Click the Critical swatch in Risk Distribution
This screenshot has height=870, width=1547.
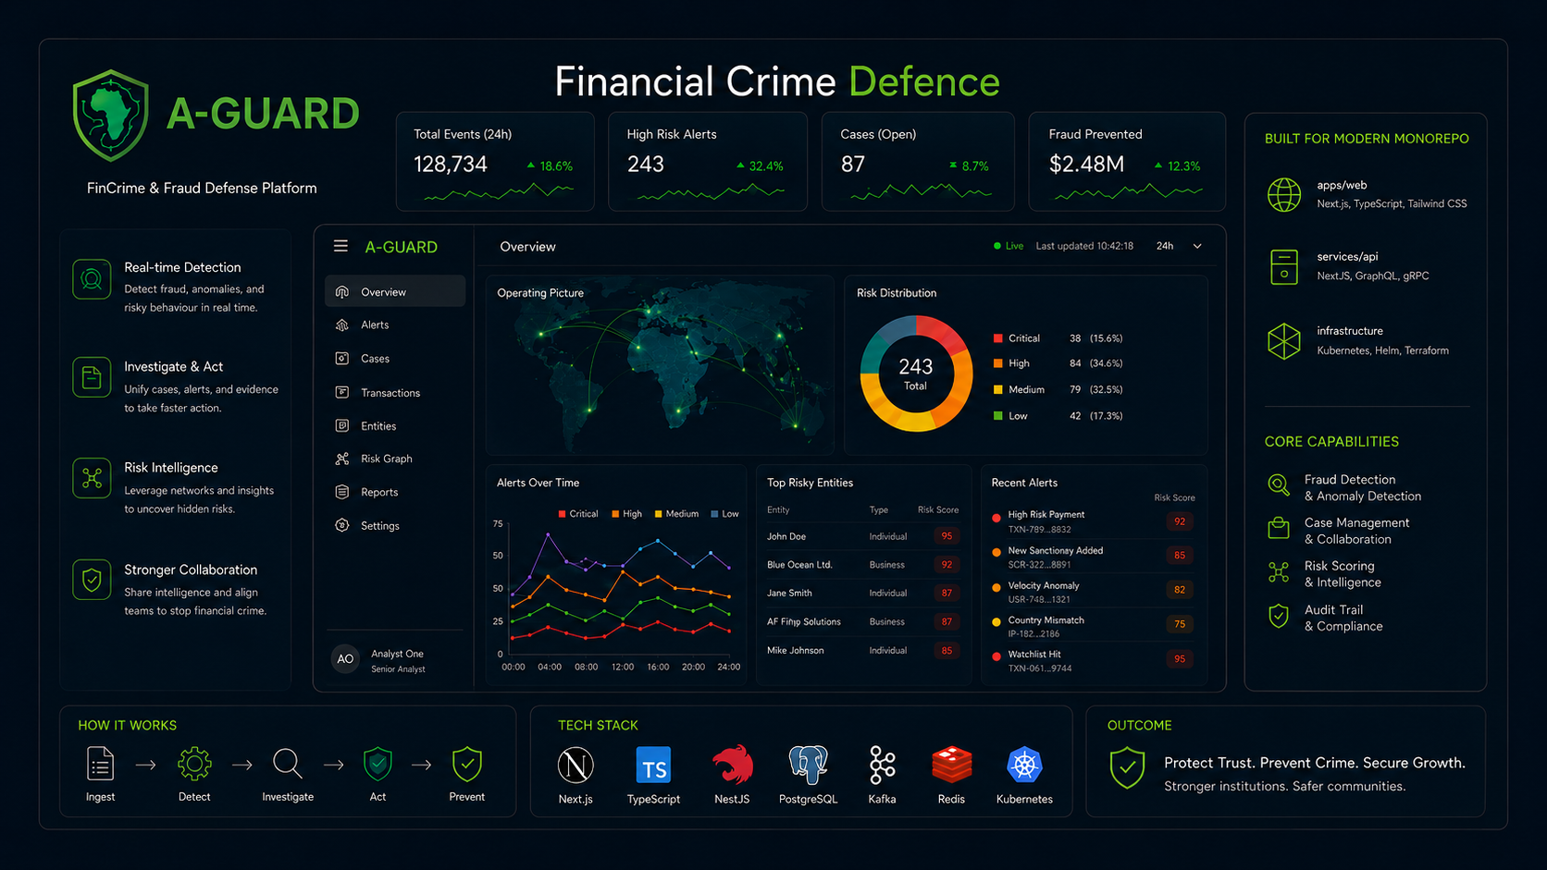(x=997, y=338)
